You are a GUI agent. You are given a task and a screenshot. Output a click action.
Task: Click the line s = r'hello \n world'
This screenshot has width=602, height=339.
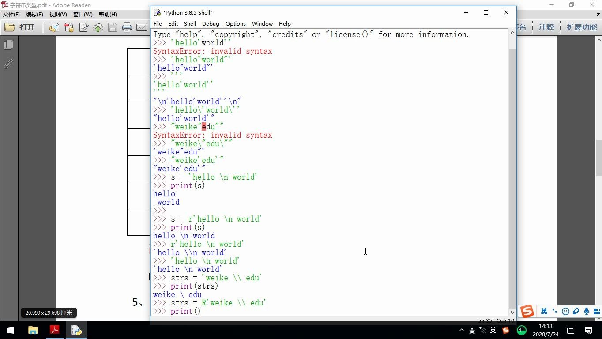tap(207, 219)
